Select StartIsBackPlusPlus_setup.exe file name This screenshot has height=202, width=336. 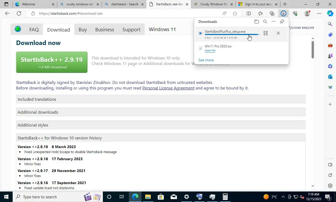click(225, 32)
